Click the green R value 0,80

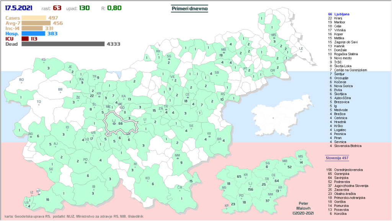[114, 8]
